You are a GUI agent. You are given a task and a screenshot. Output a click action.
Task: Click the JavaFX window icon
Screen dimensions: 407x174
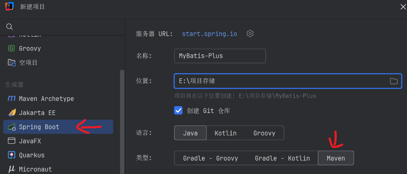coord(12,141)
